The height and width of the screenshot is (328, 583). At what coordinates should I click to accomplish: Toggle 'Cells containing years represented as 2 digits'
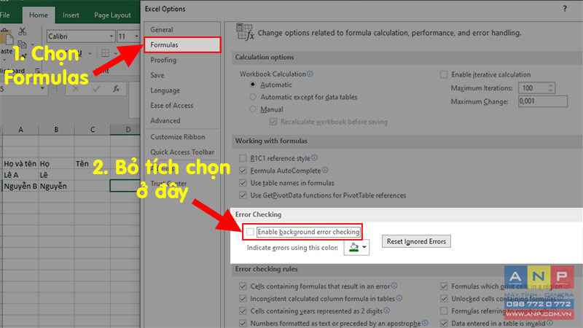pyautogui.click(x=243, y=311)
